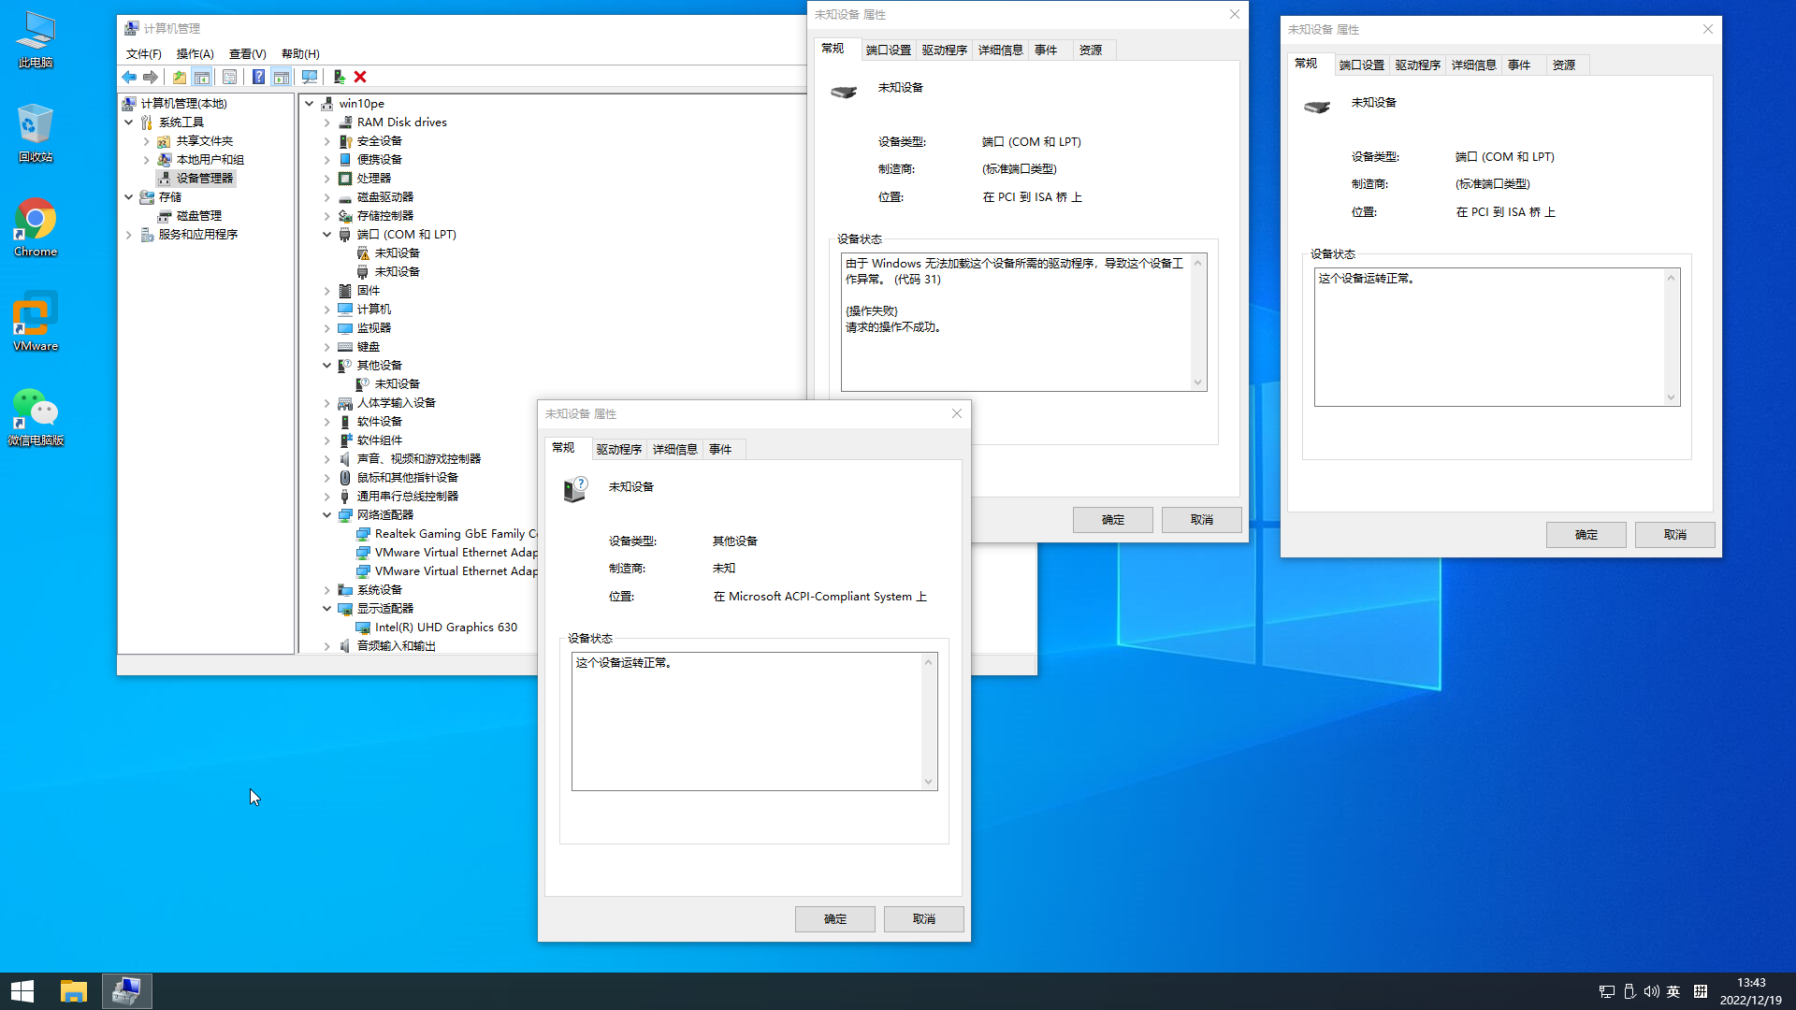Expand 服务和应用程序 in the left tree
Viewport: 1796px width, 1010px height.
(x=128, y=235)
